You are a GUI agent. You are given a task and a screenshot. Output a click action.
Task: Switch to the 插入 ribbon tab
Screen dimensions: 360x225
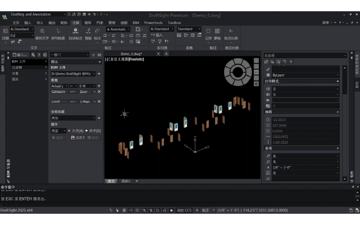tap(28, 23)
